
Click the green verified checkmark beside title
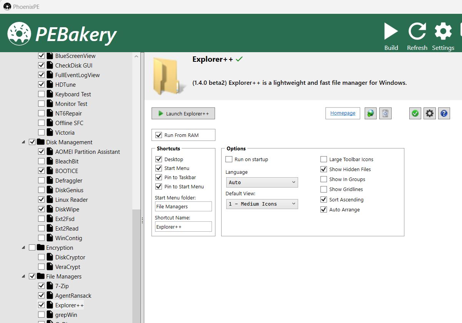pyautogui.click(x=239, y=59)
